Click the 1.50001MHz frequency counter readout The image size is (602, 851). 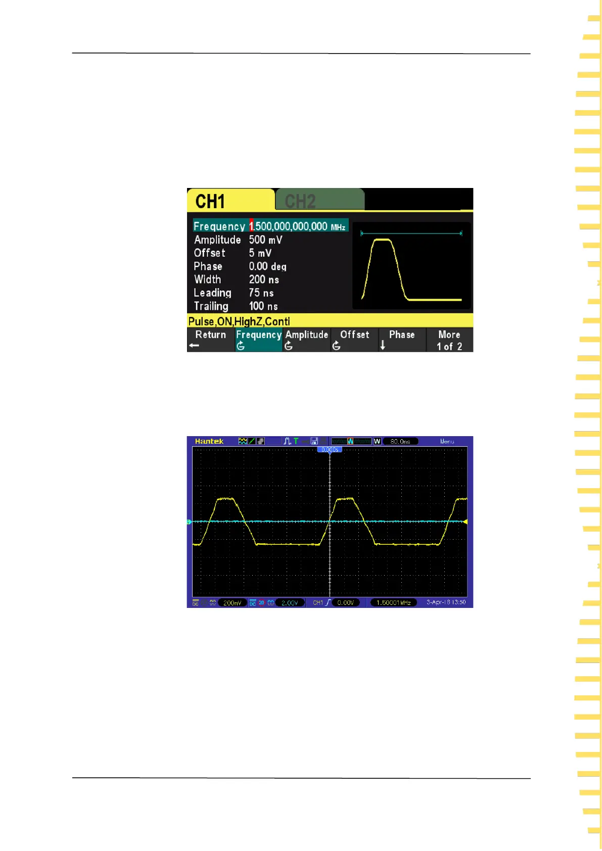[x=394, y=602]
